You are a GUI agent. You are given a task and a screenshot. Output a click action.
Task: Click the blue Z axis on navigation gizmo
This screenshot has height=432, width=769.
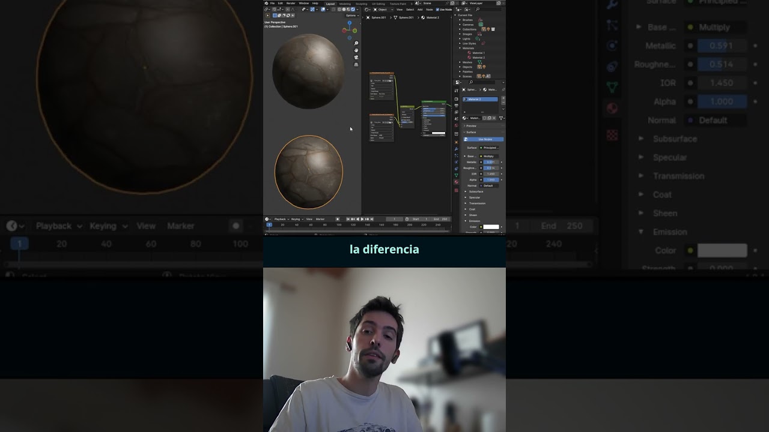(x=350, y=23)
